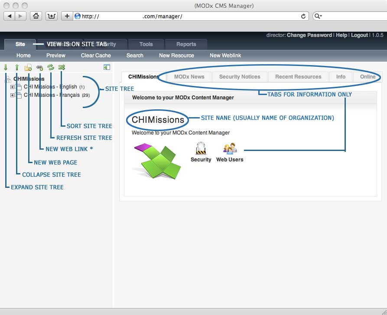Viewport: 387px width, 315px height.
Task: Switch to the Reports tab
Action: click(186, 44)
